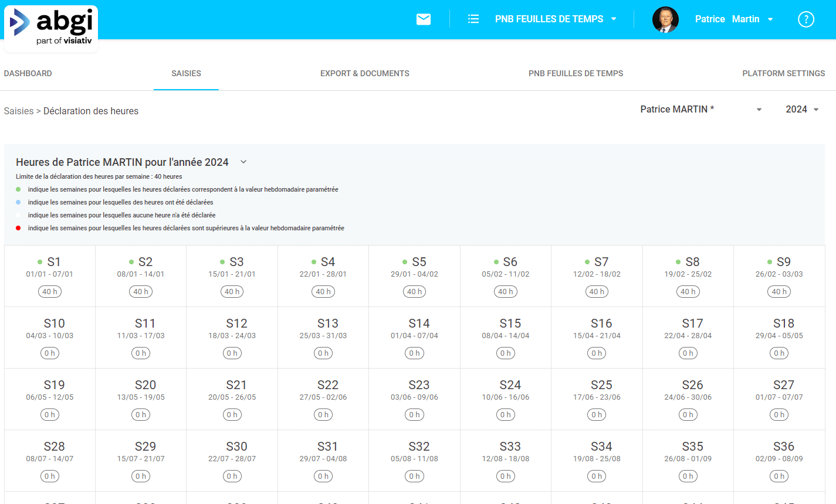The image size is (836, 504).
Task: Open week S31 heading
Action: (328, 447)
